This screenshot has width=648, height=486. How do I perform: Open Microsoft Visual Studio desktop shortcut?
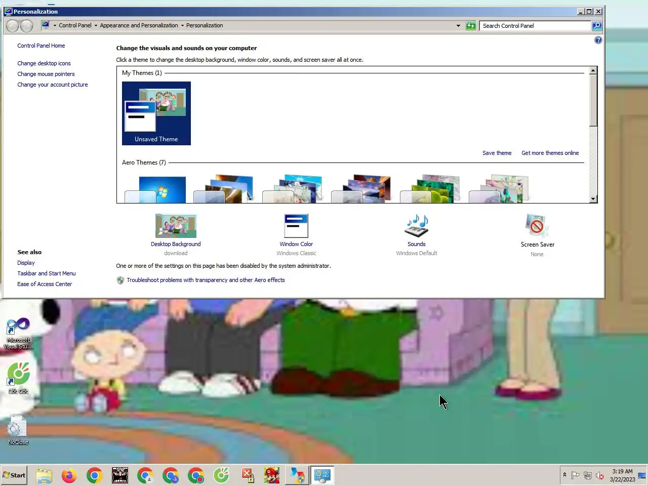click(x=18, y=333)
